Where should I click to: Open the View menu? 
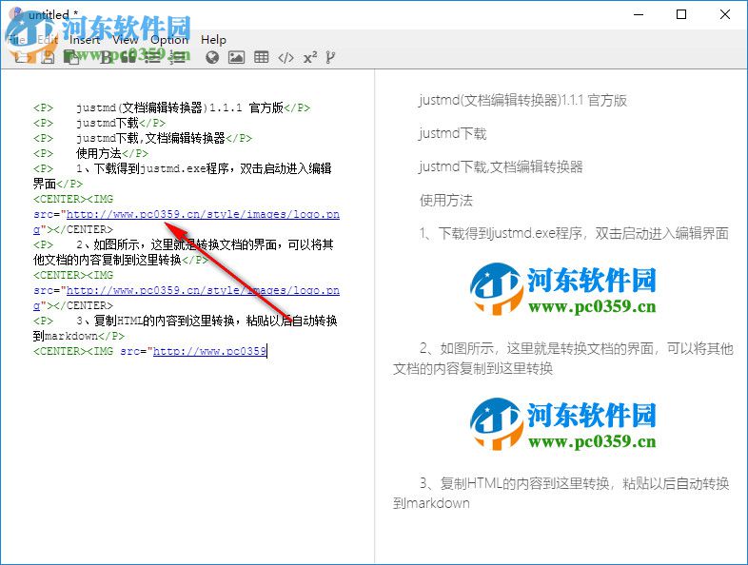(126, 40)
